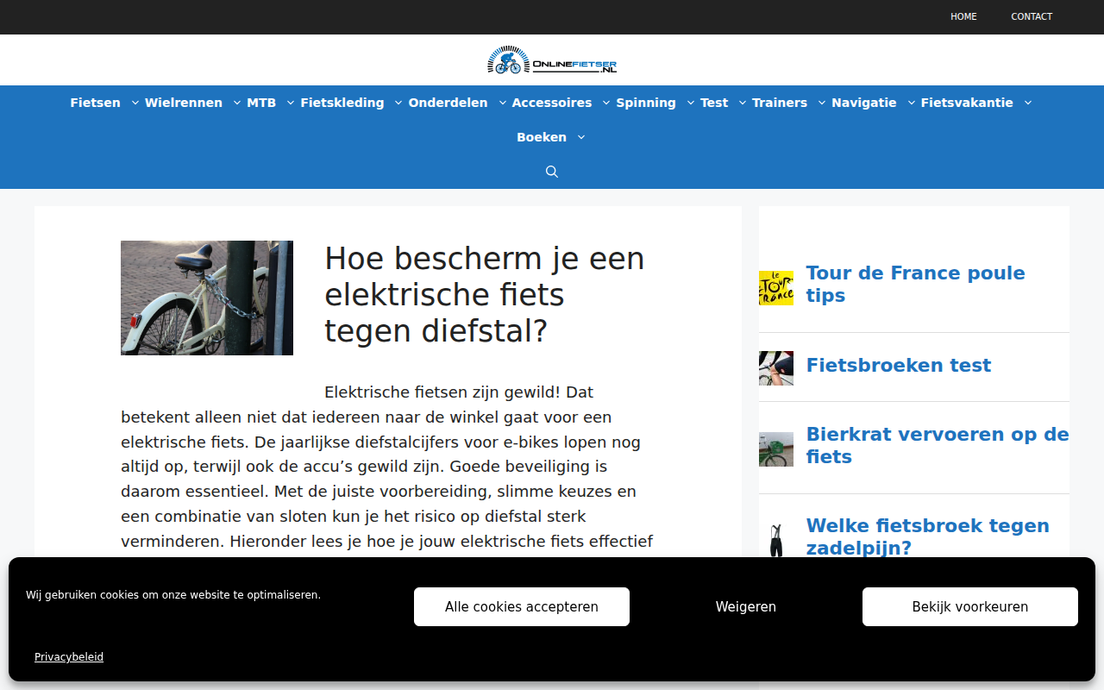This screenshot has width=1104, height=690.
Task: Expand the Fietsvakantie submenu arrow
Action: click(1028, 103)
